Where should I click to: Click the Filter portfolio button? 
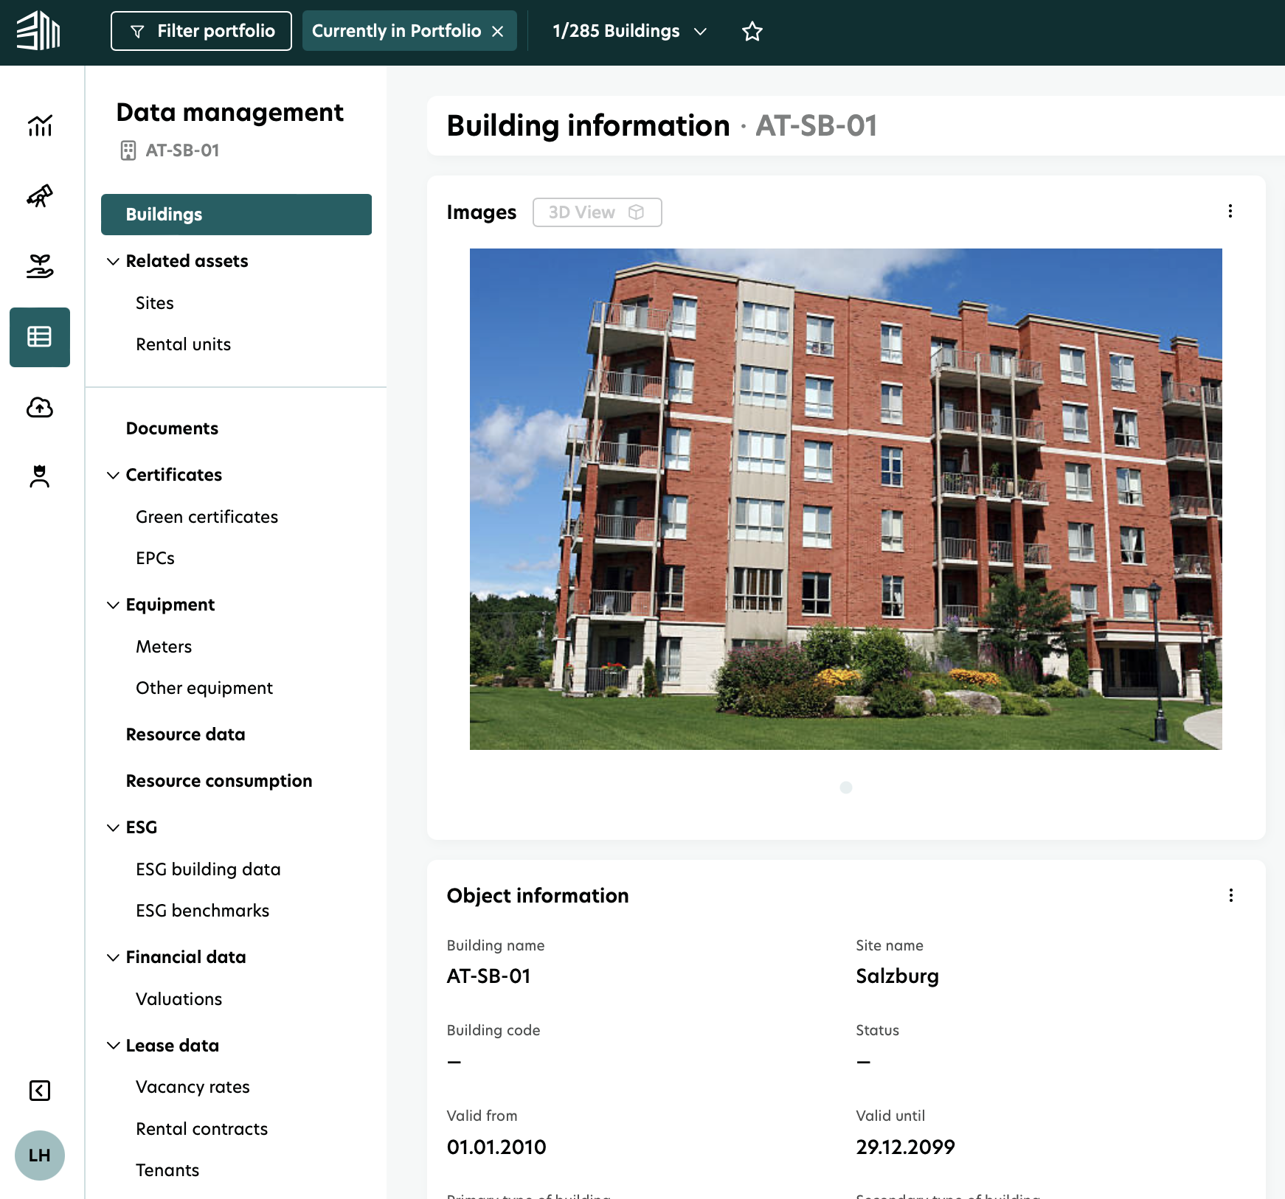pos(201,31)
